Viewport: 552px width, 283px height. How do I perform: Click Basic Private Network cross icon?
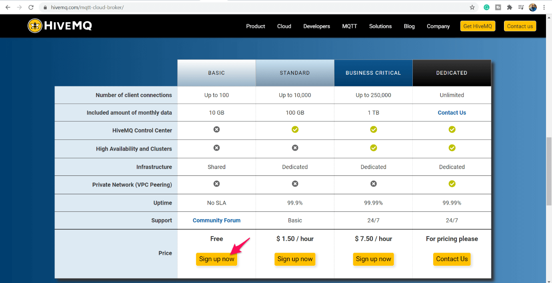[x=216, y=184]
